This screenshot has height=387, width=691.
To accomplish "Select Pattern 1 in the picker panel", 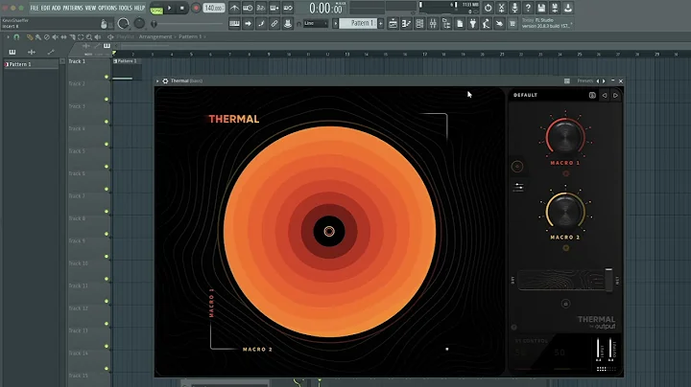I will click(31, 64).
